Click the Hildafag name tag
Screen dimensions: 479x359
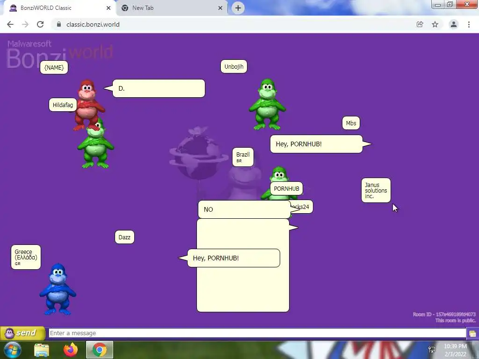(63, 105)
